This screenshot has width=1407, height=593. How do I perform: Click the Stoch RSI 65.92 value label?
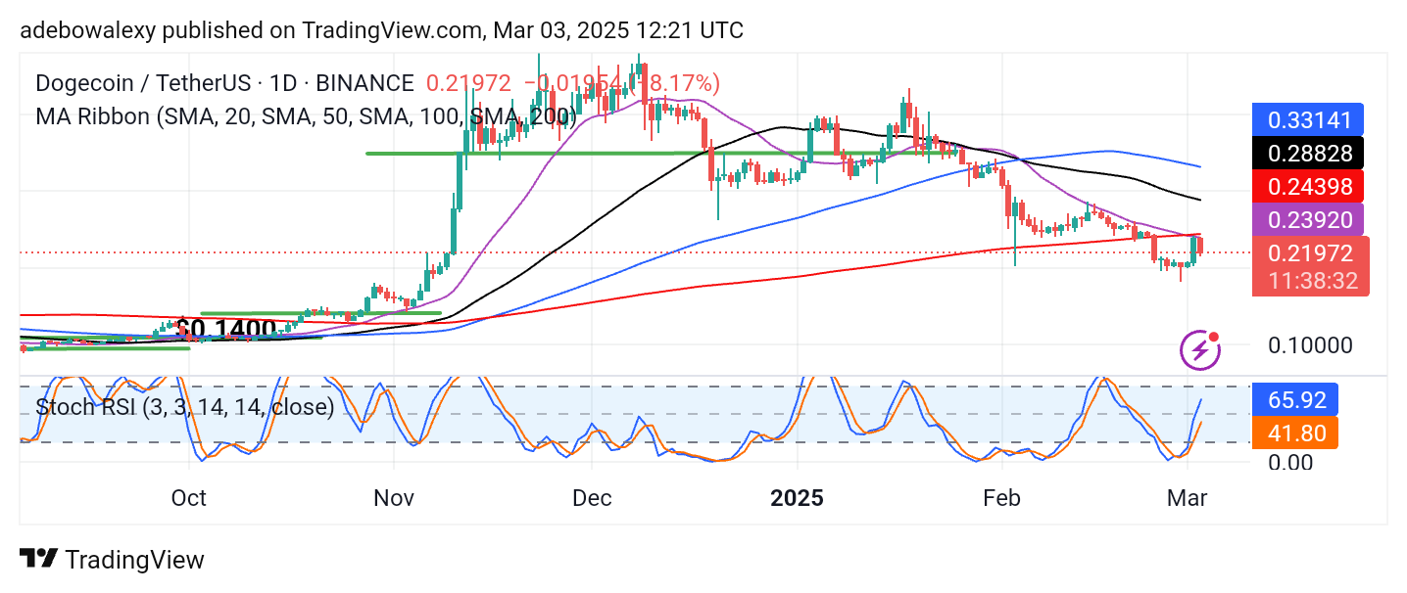1295,400
